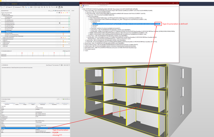Click the last 3D cube icon in the toolbar
The image size is (214, 137).
pyautogui.click(x=62, y=7)
